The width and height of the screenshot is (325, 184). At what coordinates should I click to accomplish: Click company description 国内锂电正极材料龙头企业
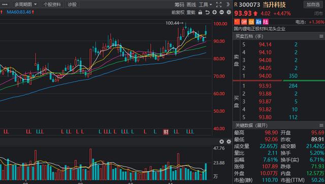(259, 29)
